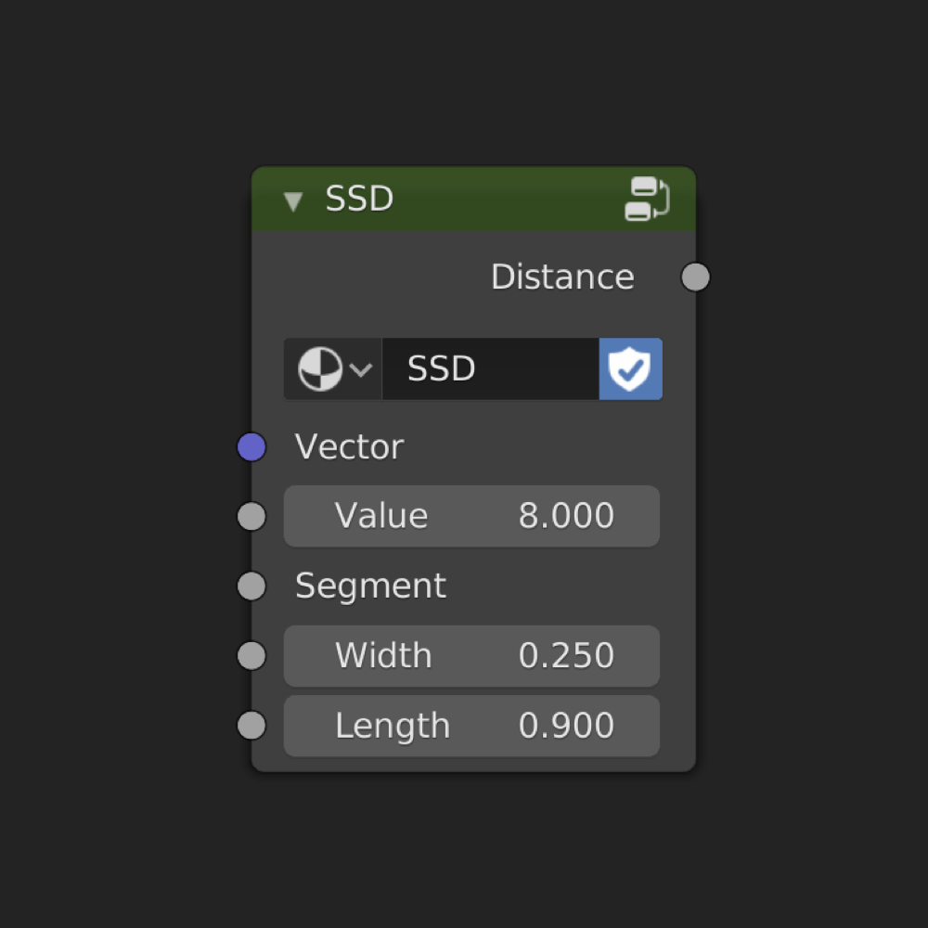This screenshot has width=928, height=928.
Task: Click the Distance output label
Action: tap(562, 277)
